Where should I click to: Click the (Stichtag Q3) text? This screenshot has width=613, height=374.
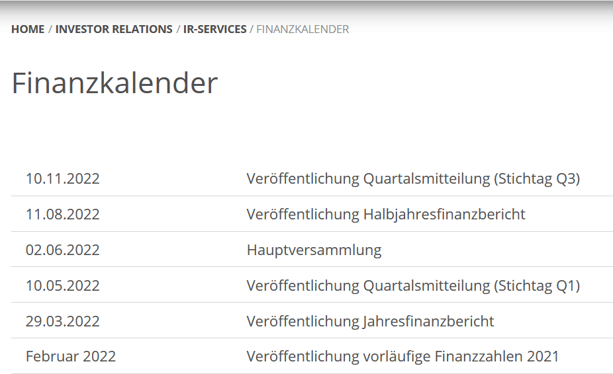click(537, 178)
